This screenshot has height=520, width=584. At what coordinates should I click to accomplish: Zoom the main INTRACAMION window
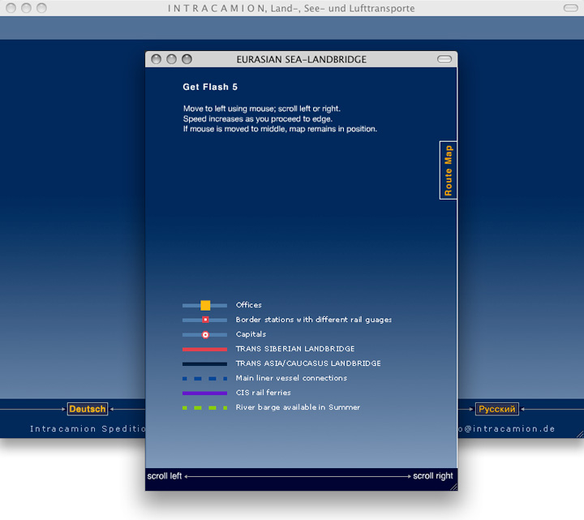click(x=41, y=8)
